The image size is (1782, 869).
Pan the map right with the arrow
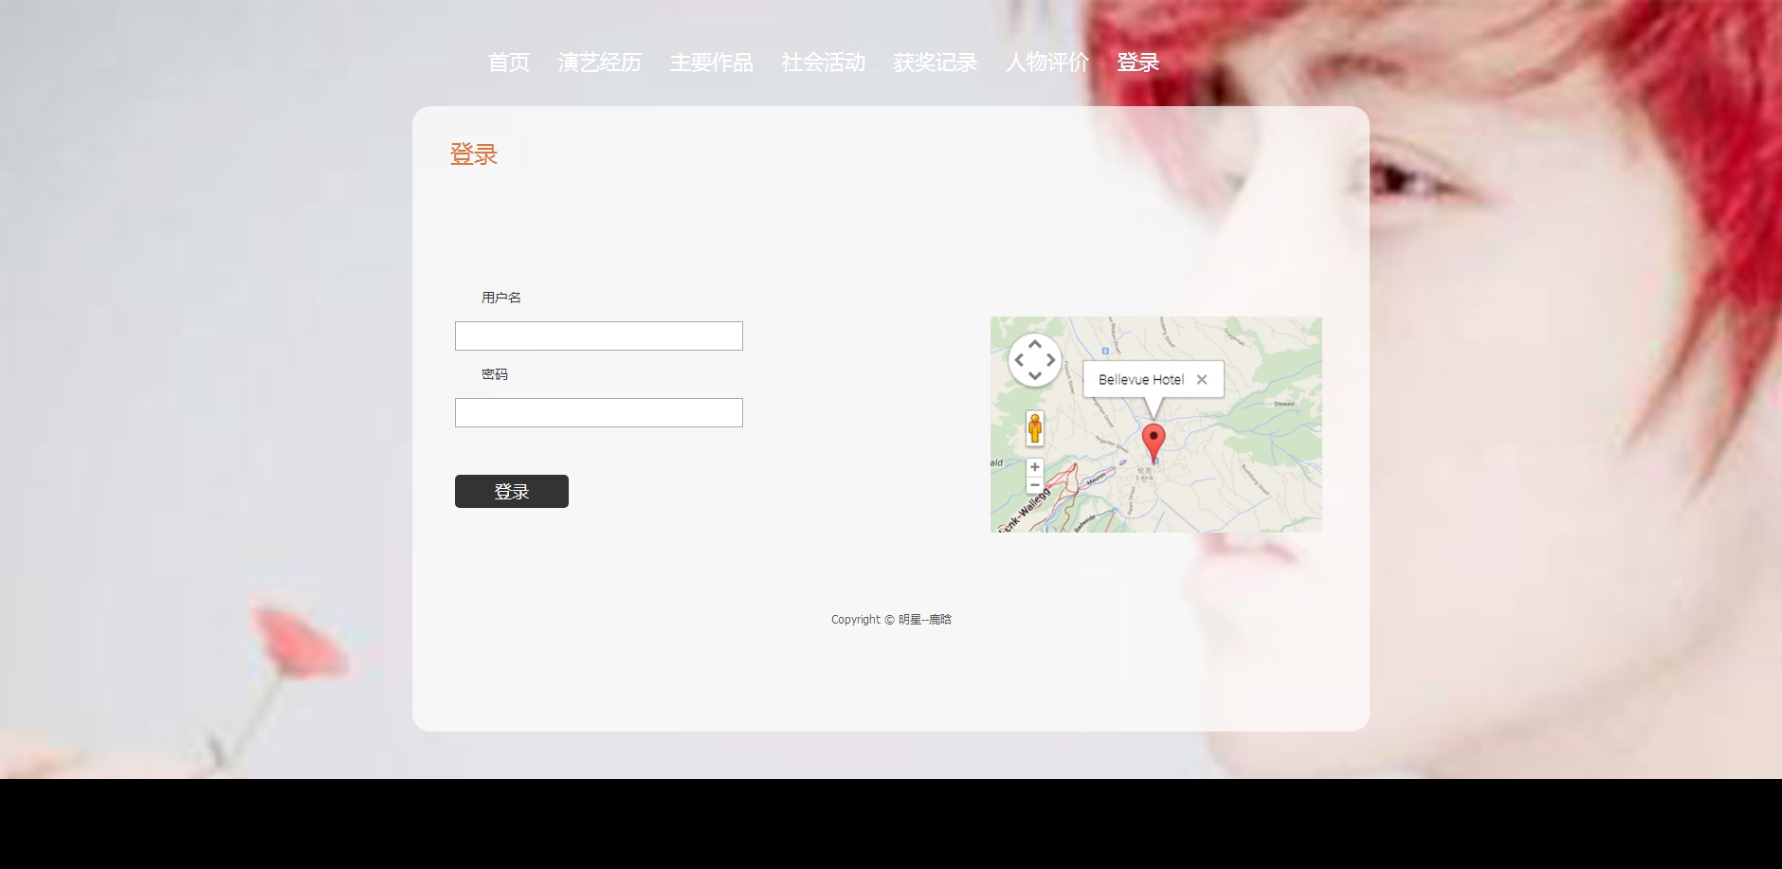(x=1050, y=360)
